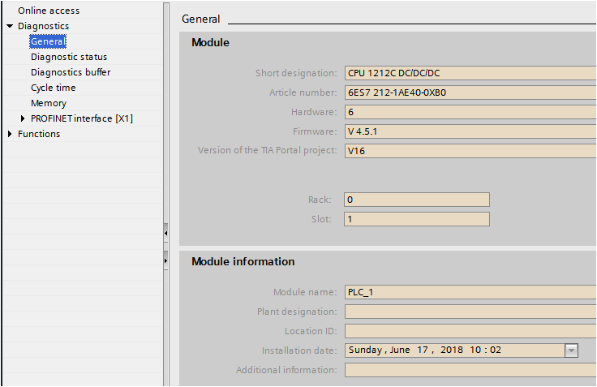The height and width of the screenshot is (387, 597).
Task: Click the Firmware version field
Action: click(x=469, y=131)
